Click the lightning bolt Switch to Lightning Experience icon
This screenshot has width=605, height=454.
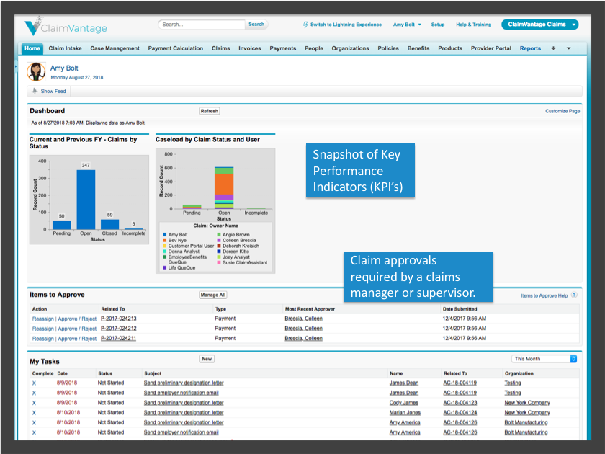[307, 24]
